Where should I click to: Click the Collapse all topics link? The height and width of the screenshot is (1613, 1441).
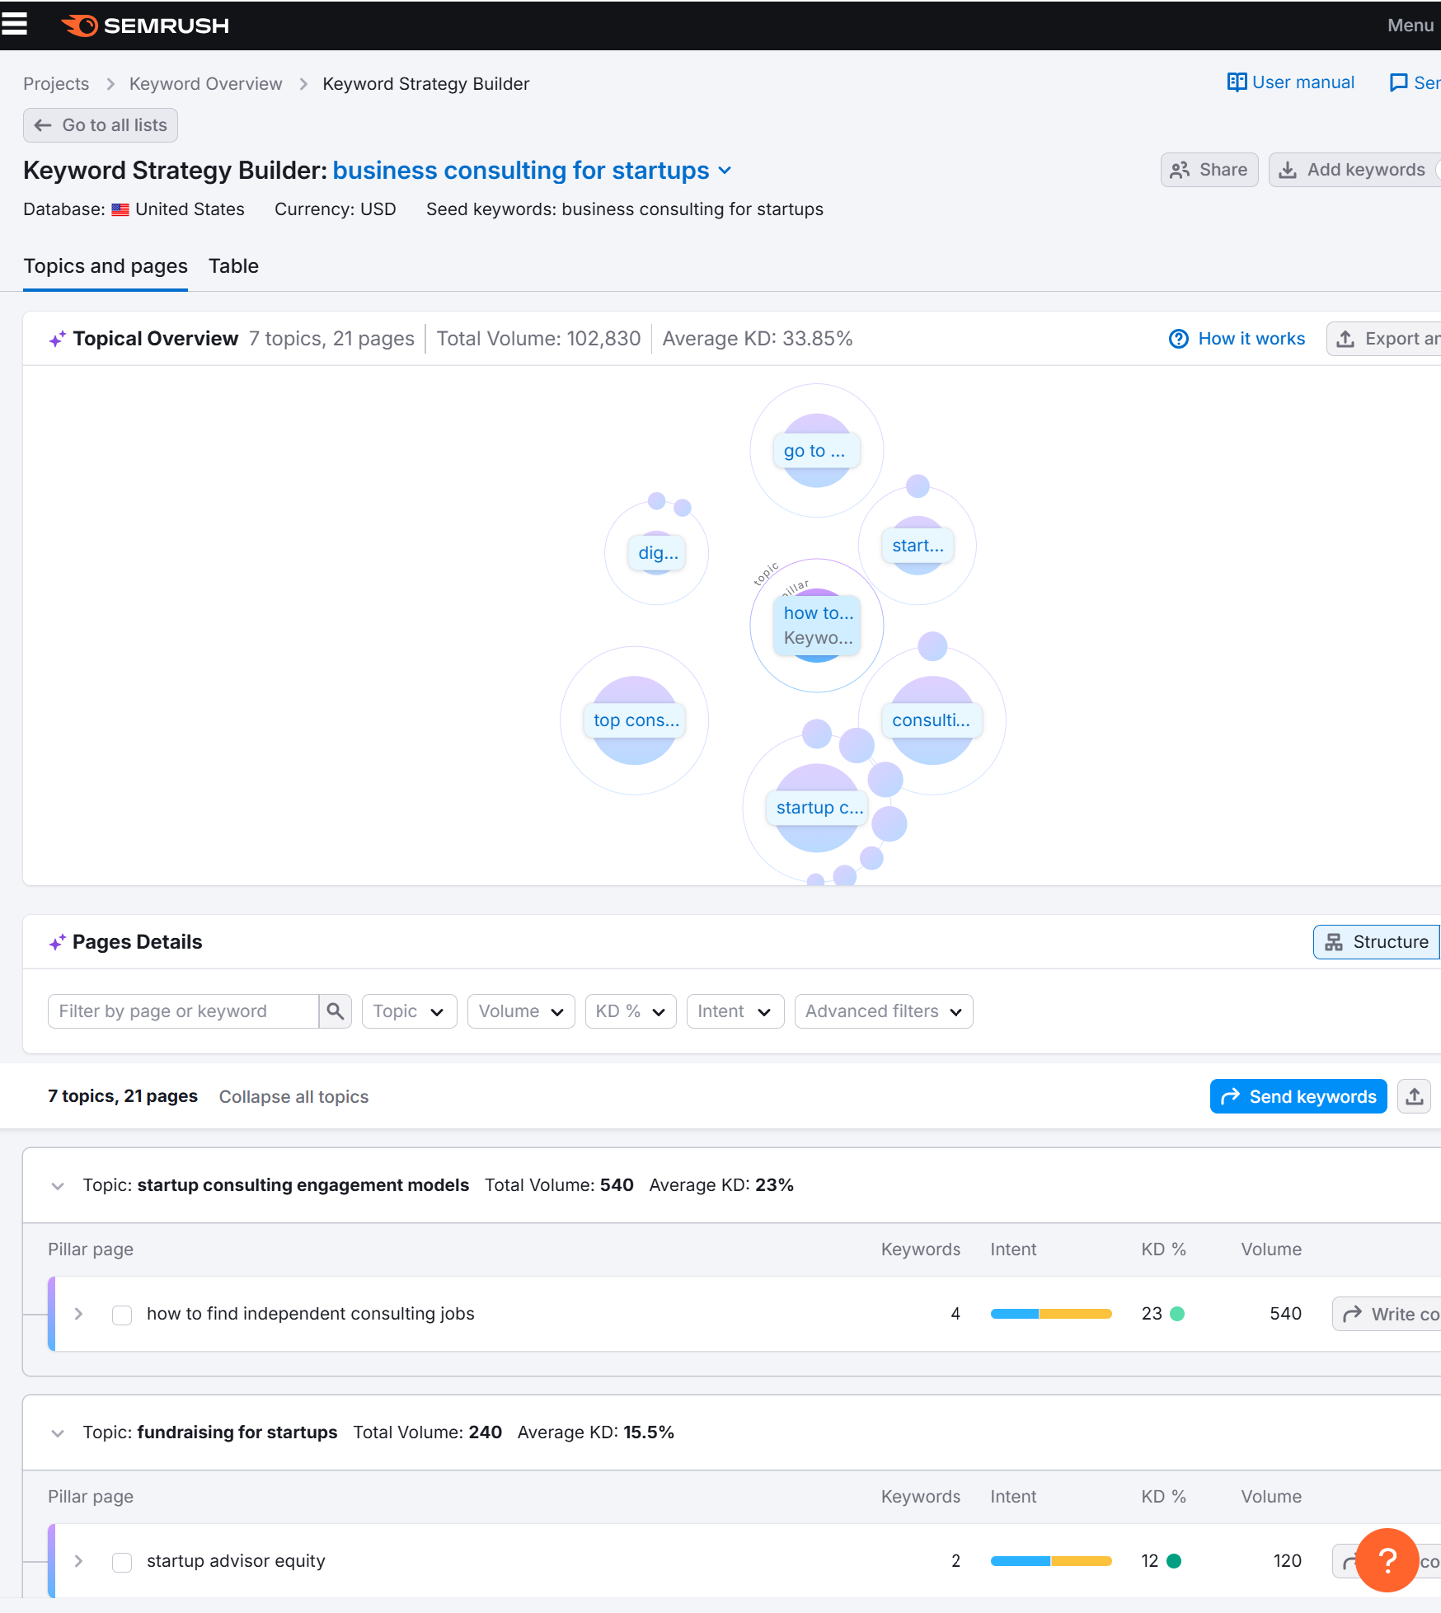click(x=293, y=1096)
